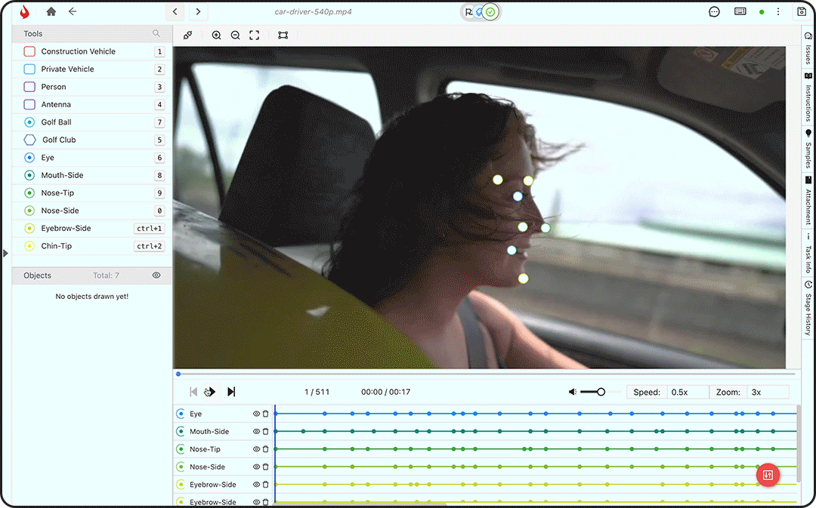Open the playback Speed dropdown
The image size is (816, 508).
coord(688,392)
